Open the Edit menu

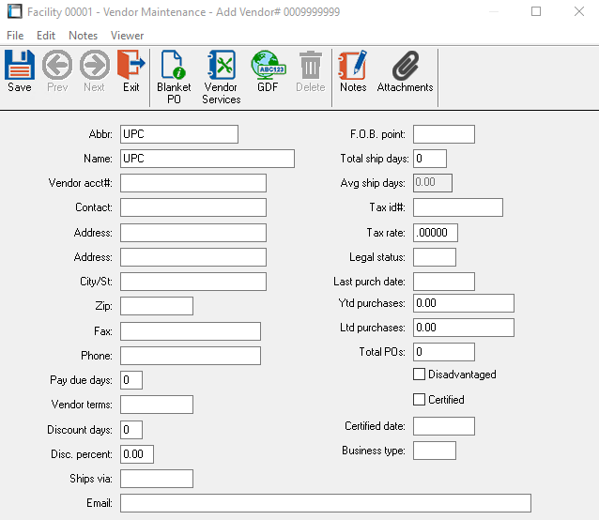(46, 36)
